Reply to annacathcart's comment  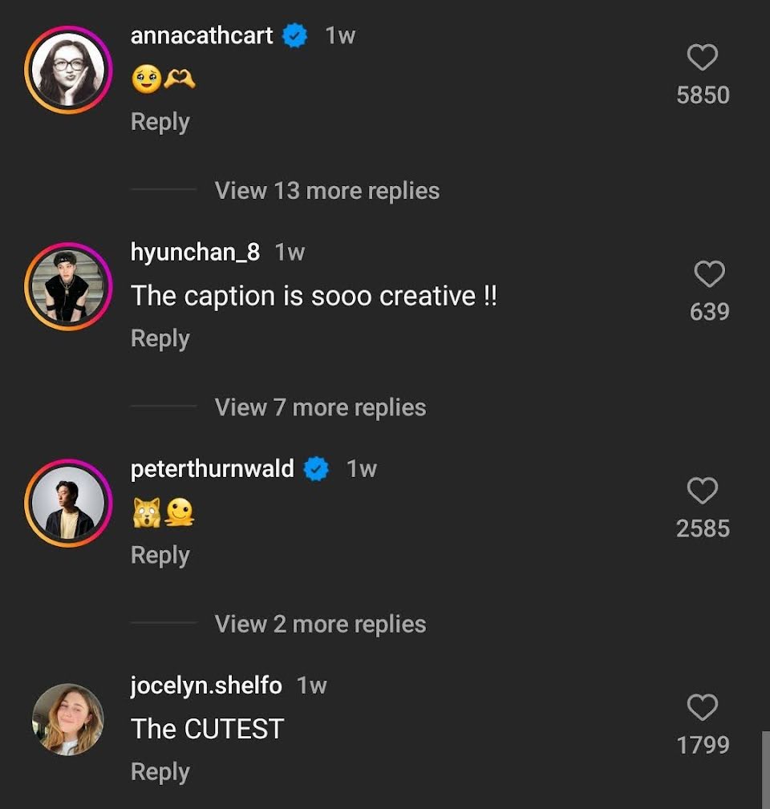pyautogui.click(x=160, y=122)
